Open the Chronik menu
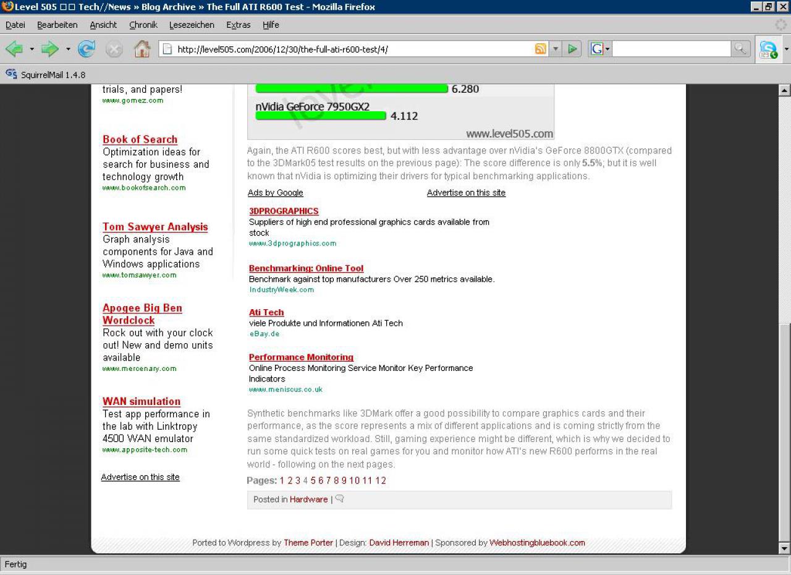This screenshot has height=575, width=791. [143, 25]
